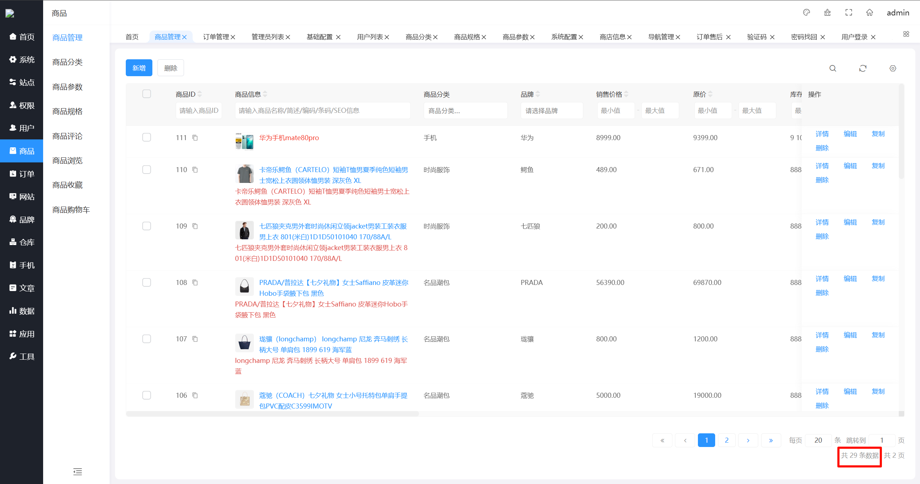The image size is (920, 484).
Task: Focus the 跳转到 page number input
Action: pyautogui.click(x=882, y=440)
